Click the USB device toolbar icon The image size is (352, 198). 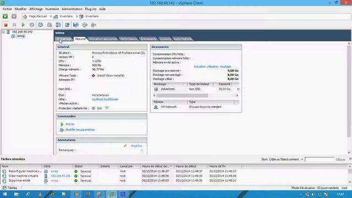pos(94,25)
